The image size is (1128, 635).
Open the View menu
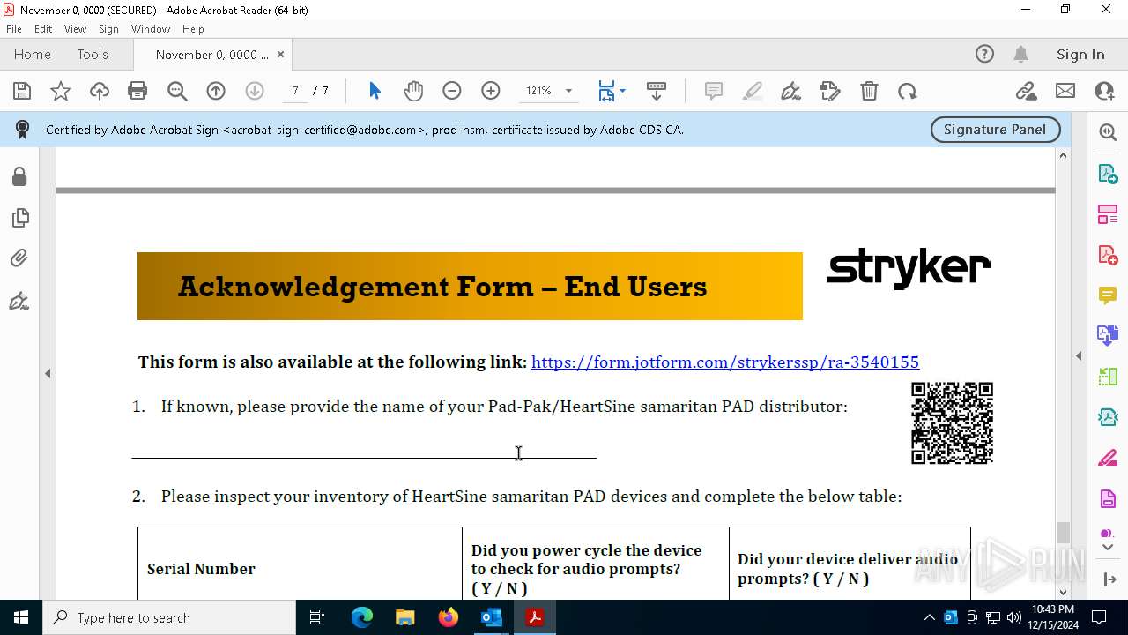75,29
